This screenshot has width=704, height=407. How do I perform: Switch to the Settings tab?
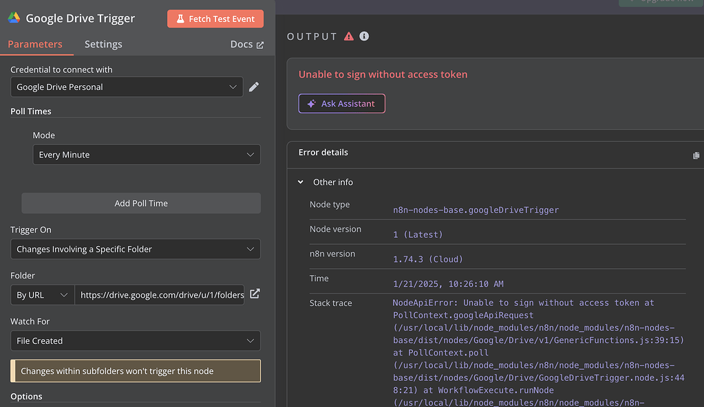[103, 44]
